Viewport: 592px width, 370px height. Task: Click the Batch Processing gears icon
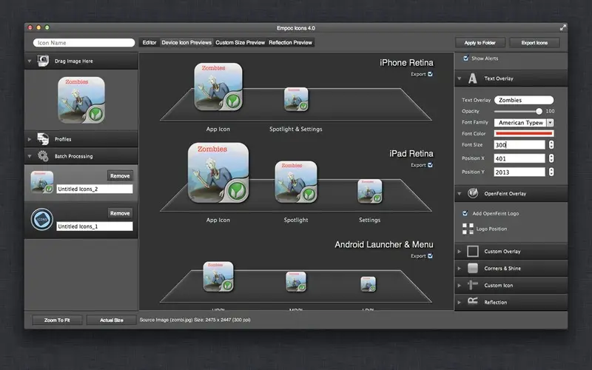43,156
